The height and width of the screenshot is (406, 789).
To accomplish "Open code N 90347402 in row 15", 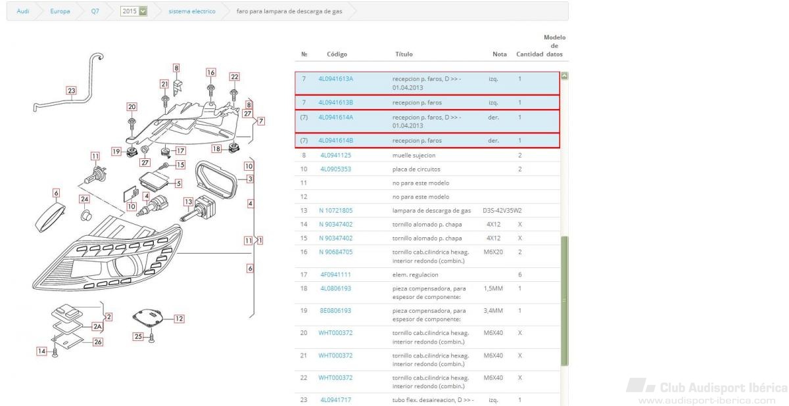I will pos(335,238).
